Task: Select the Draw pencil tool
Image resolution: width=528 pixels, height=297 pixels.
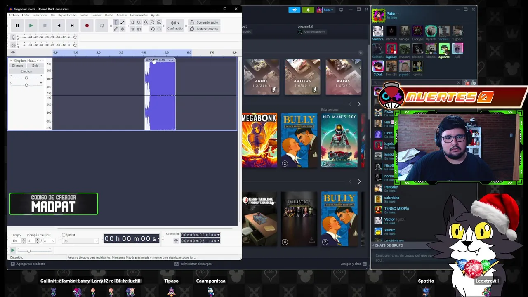Action: tap(116, 29)
